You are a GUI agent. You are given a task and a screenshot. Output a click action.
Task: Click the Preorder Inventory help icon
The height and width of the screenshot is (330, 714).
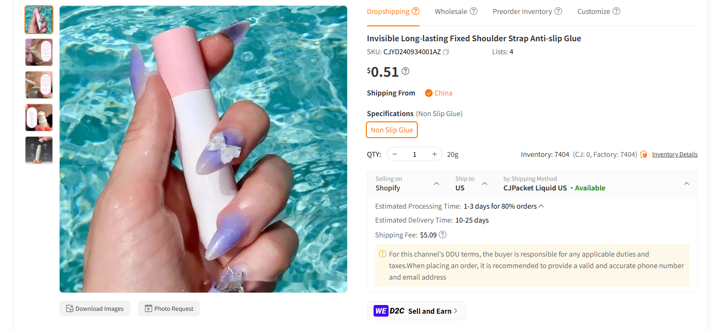[x=558, y=12]
